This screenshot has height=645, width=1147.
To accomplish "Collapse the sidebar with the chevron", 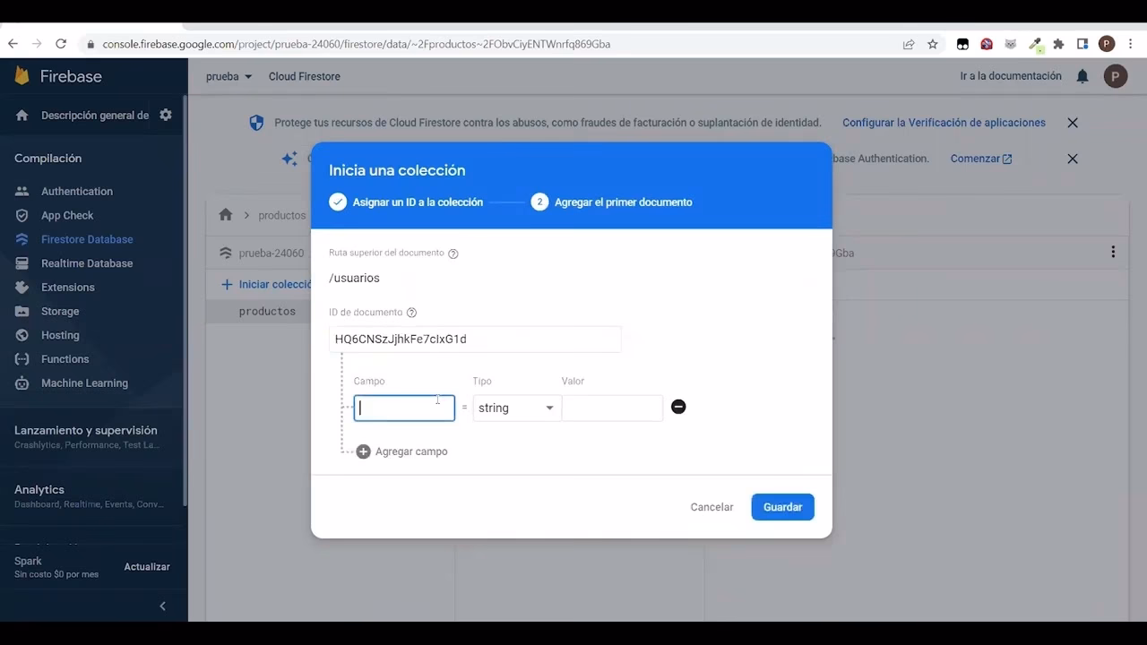I will click(162, 606).
